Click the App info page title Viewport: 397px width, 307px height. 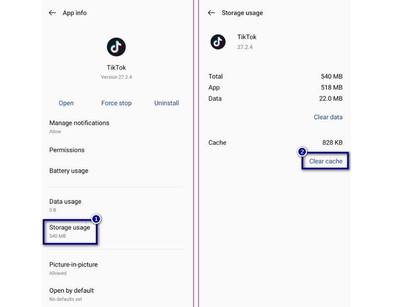pyautogui.click(x=74, y=13)
